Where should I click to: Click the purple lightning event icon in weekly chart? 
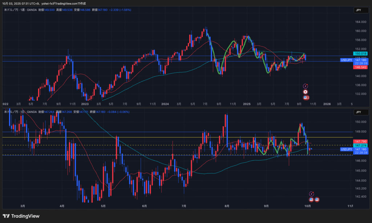tap(306, 86)
